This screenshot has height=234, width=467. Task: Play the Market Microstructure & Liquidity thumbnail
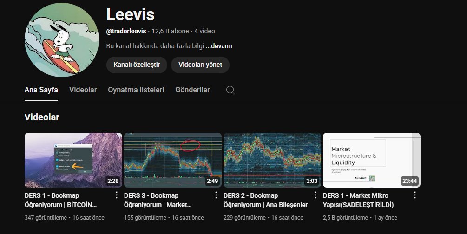(x=372, y=160)
